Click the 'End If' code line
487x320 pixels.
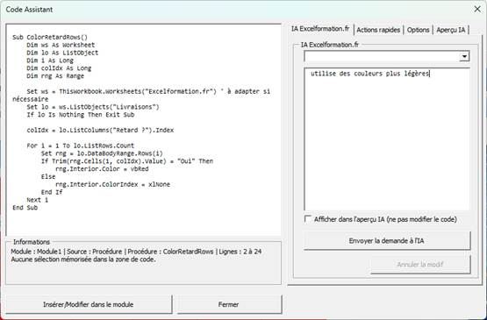52,192
